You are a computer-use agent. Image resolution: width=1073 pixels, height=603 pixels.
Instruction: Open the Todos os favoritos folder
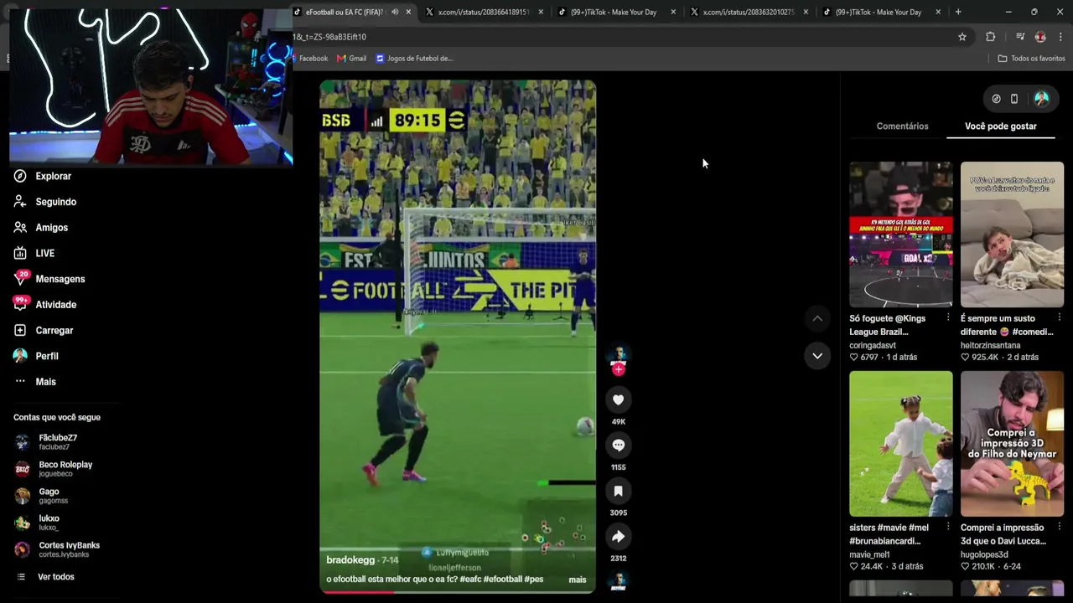coord(1031,59)
